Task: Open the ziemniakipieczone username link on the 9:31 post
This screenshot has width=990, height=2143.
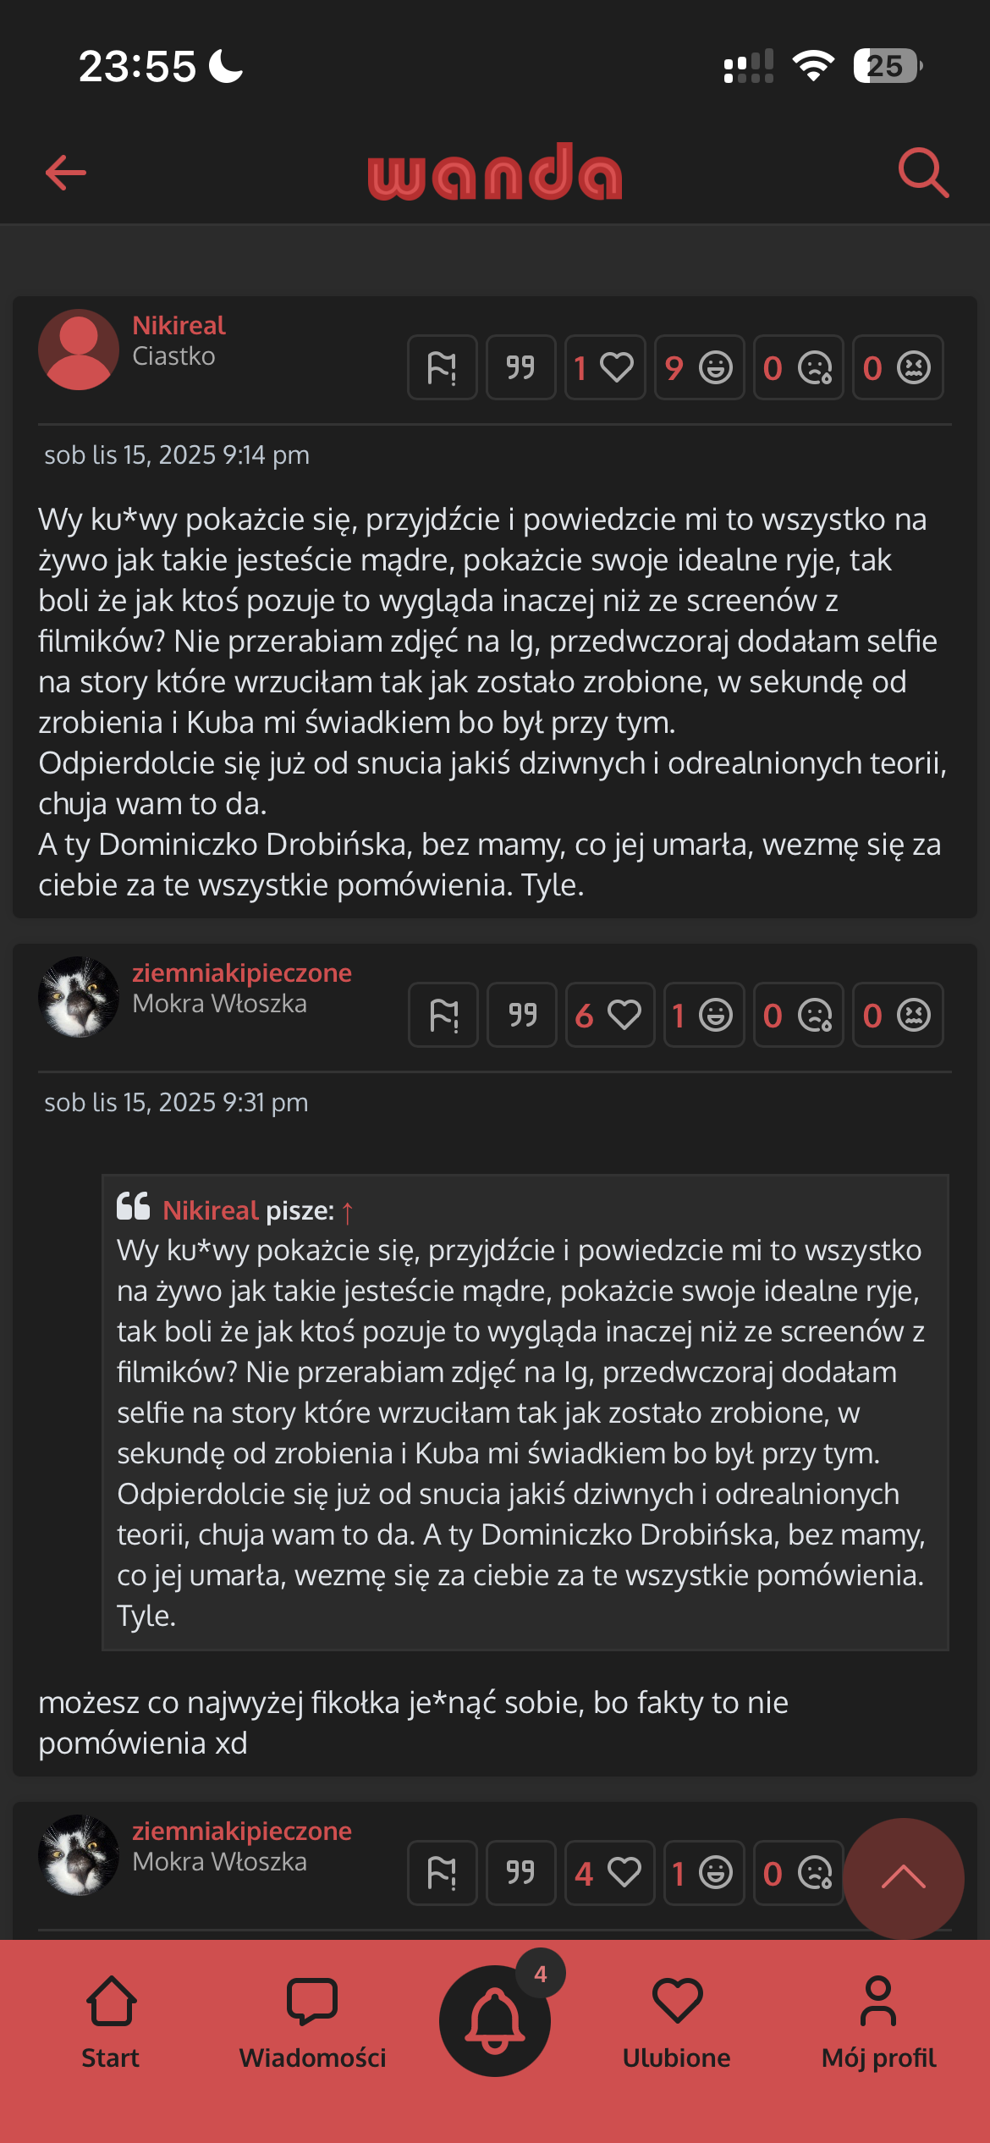Action: (242, 973)
